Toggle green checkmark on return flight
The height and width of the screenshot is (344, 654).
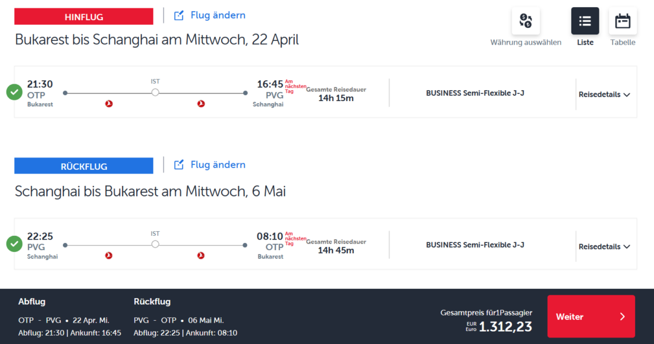click(14, 244)
